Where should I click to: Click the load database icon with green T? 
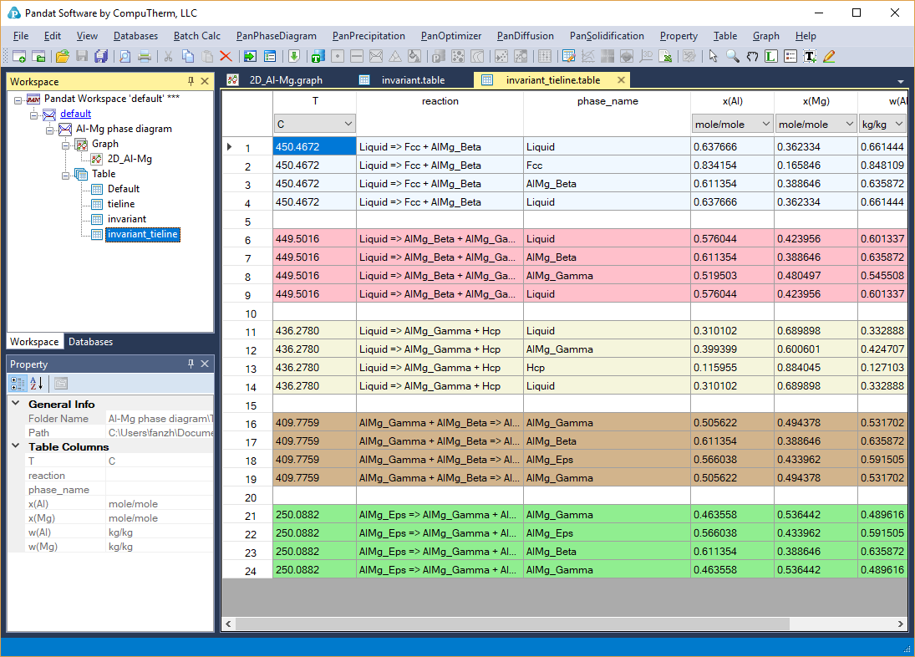point(317,56)
